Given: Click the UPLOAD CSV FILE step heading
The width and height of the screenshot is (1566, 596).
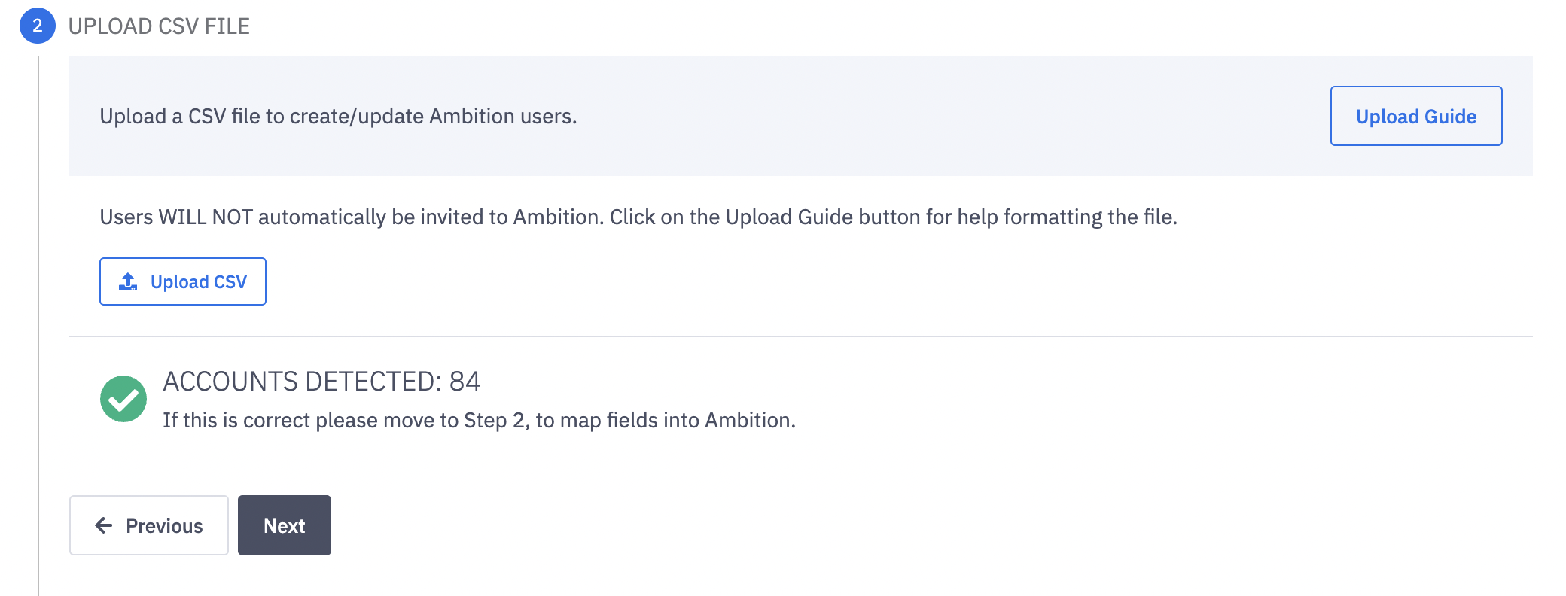Looking at the screenshot, I should pyautogui.click(x=159, y=26).
